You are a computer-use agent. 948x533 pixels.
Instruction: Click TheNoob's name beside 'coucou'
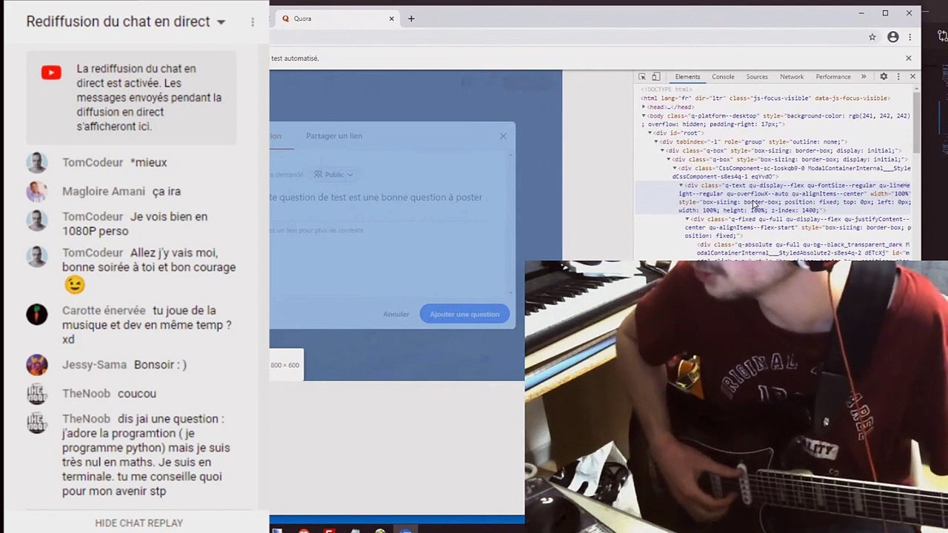click(x=86, y=393)
